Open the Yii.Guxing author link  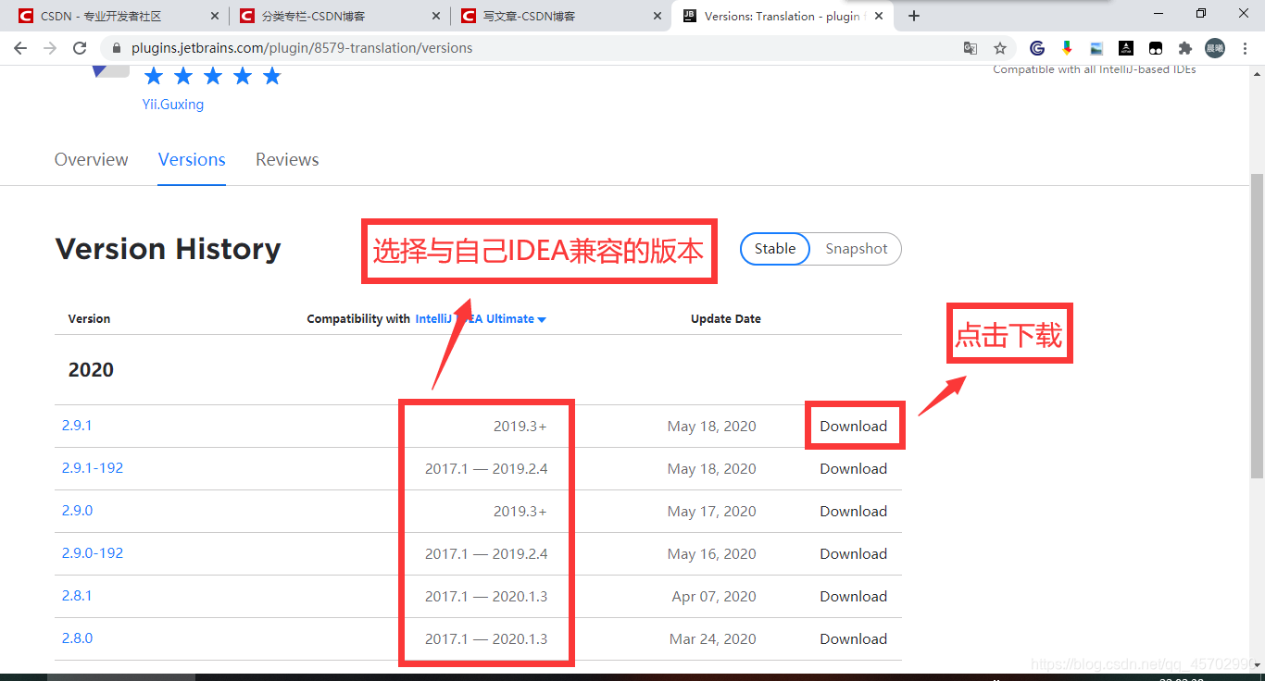pyautogui.click(x=173, y=105)
